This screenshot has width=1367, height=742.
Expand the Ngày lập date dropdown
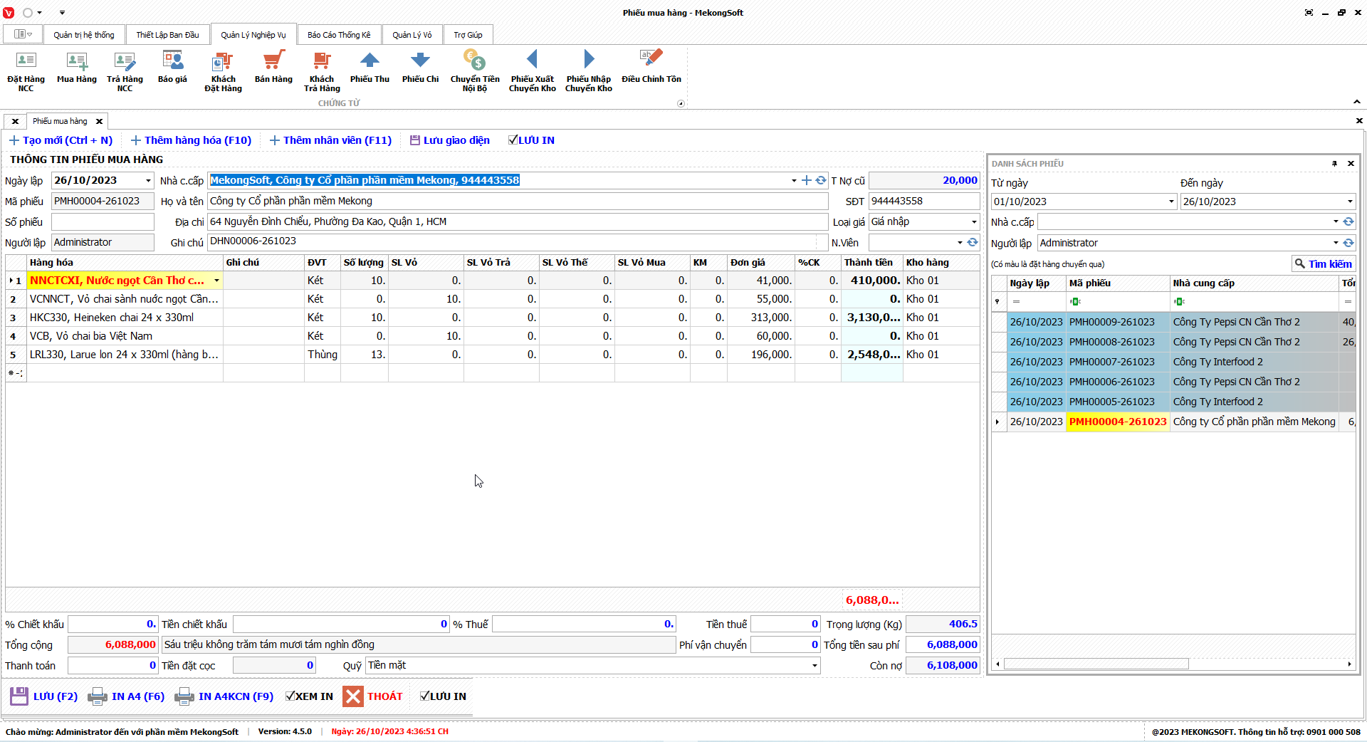pyautogui.click(x=148, y=181)
